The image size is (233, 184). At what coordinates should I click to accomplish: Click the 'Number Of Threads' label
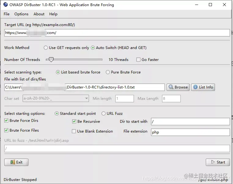(x=22, y=60)
